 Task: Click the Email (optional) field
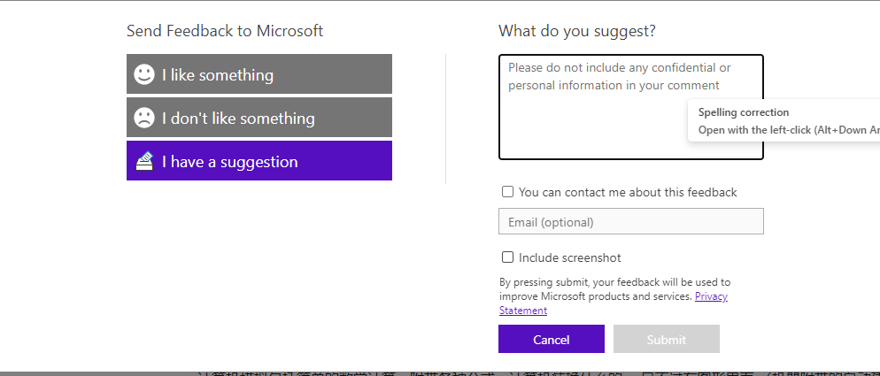click(630, 221)
